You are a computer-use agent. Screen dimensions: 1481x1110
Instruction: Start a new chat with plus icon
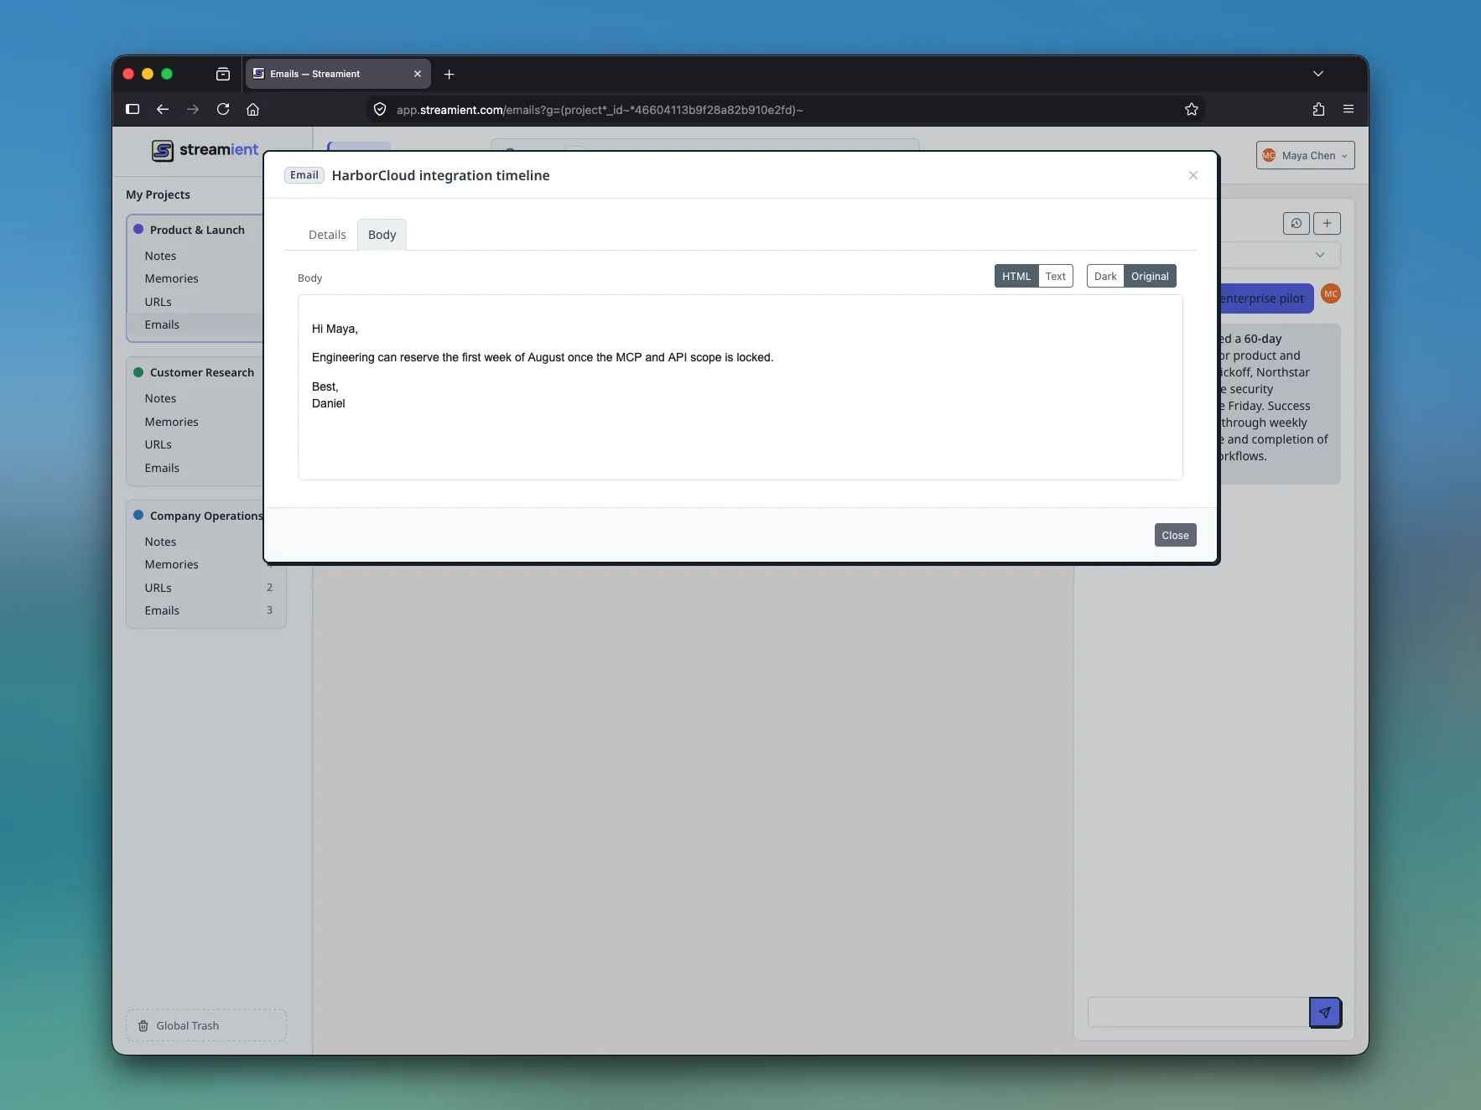click(x=1327, y=223)
